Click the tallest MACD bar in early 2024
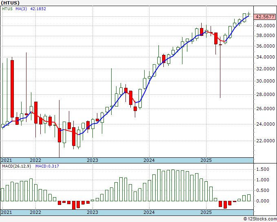 [x=159, y=185]
